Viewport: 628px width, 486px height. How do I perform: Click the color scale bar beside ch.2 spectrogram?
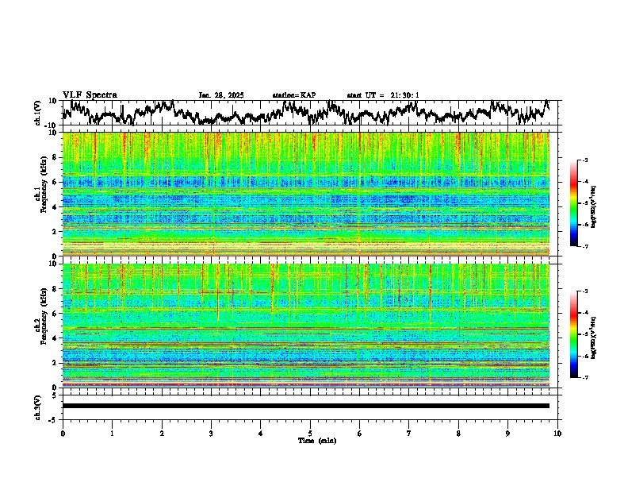click(574, 334)
